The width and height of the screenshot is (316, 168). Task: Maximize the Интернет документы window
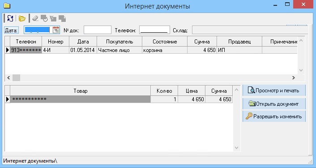287,4
